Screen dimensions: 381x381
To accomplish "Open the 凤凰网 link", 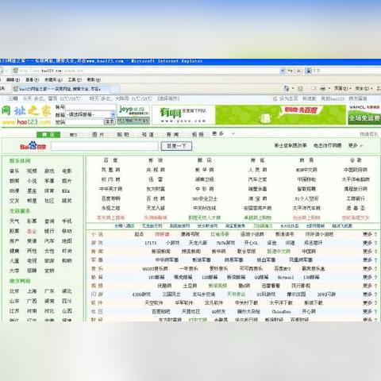I will [x=110, y=170].
